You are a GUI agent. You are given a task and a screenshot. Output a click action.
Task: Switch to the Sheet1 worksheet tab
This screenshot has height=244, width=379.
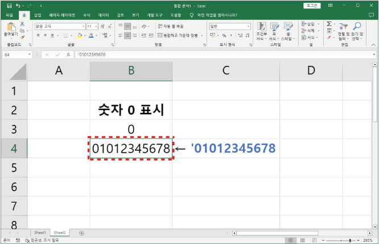(40, 233)
